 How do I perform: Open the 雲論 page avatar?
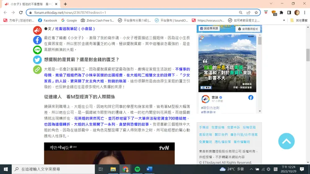205,99
